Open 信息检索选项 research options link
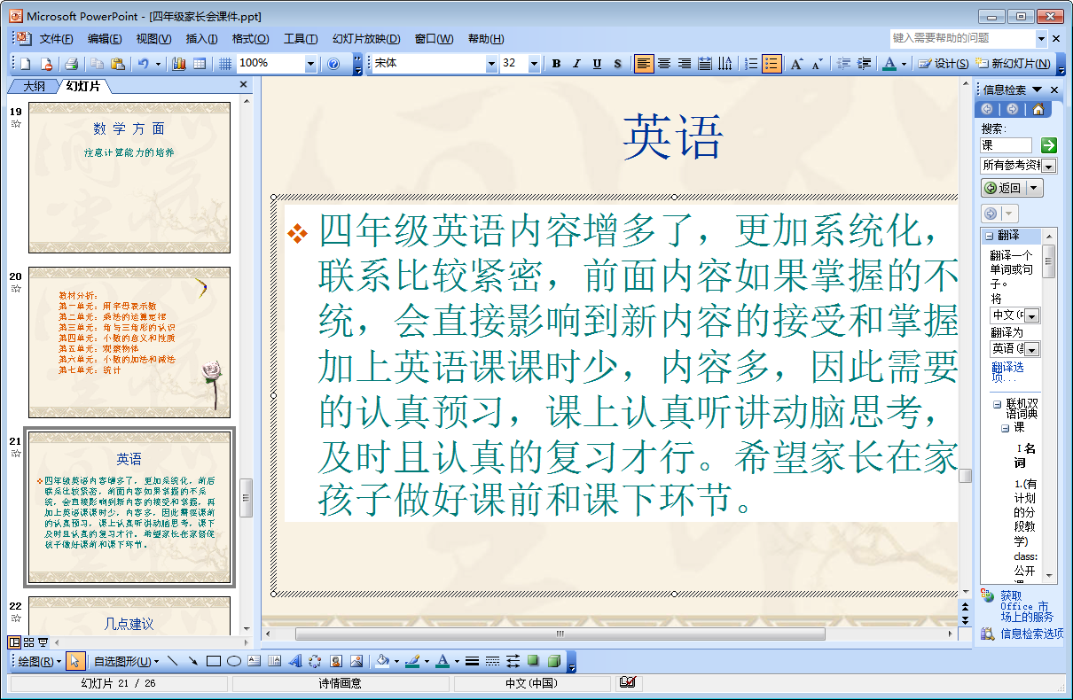Image resolution: width=1073 pixels, height=700 pixels. pos(1031,634)
